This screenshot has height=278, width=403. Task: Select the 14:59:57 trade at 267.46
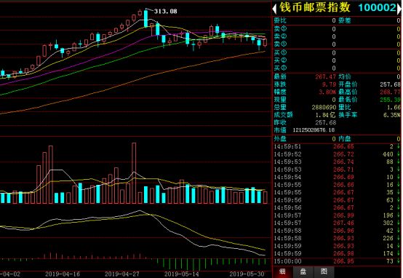(x=337, y=223)
